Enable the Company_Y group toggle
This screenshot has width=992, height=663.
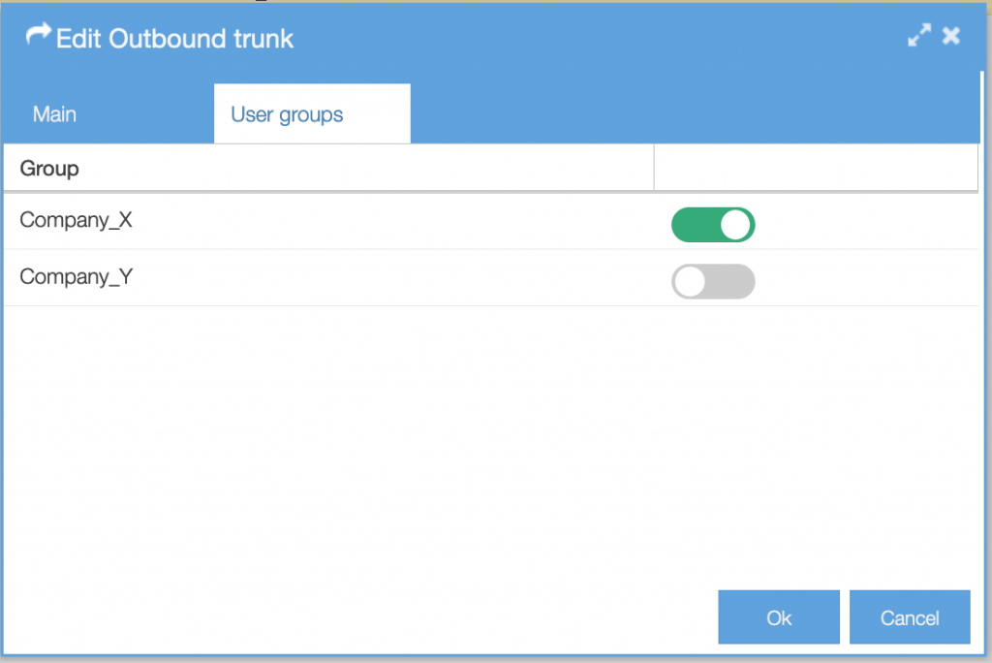pos(712,281)
